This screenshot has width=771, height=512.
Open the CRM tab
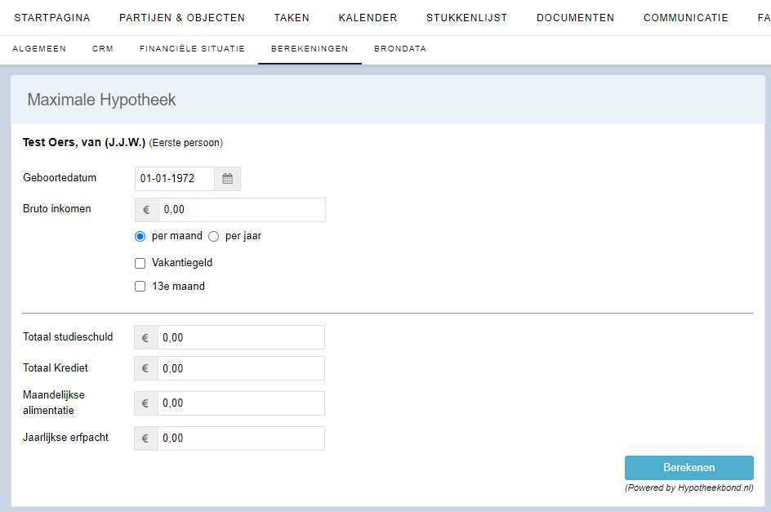103,49
